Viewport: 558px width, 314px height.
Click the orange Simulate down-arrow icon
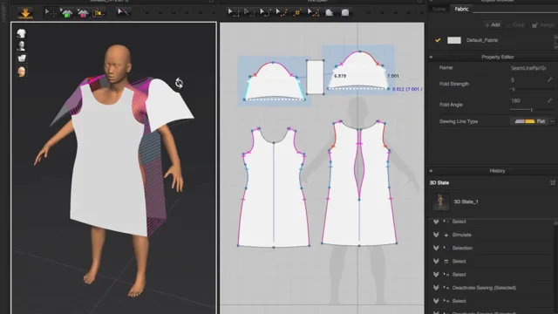25,13
